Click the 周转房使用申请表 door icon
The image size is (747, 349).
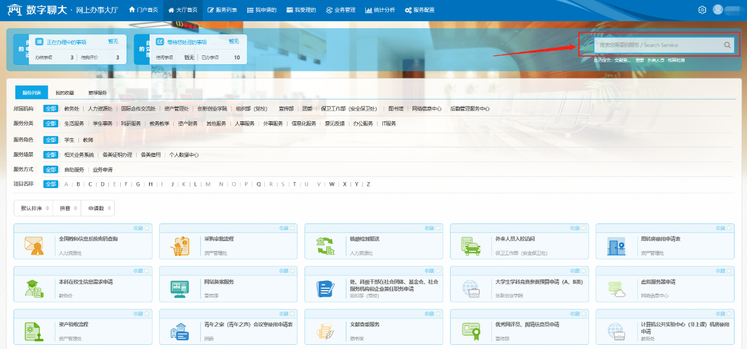616,245
